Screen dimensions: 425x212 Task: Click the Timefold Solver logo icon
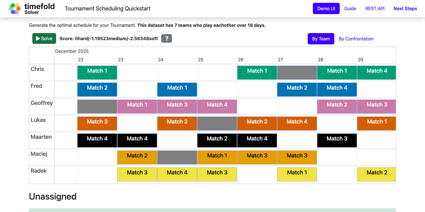14,8
